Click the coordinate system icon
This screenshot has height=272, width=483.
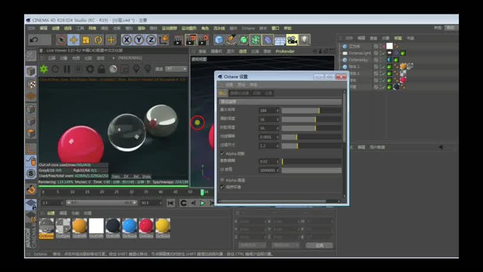point(164,40)
